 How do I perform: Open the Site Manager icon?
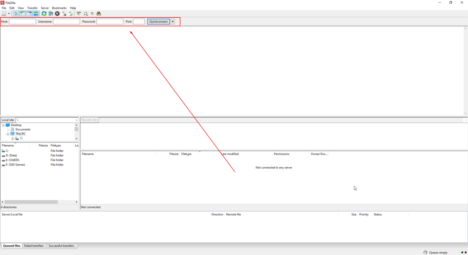pos(4,14)
